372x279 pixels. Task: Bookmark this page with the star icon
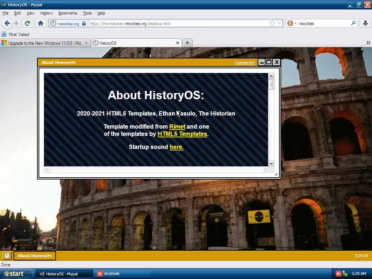pos(272,23)
